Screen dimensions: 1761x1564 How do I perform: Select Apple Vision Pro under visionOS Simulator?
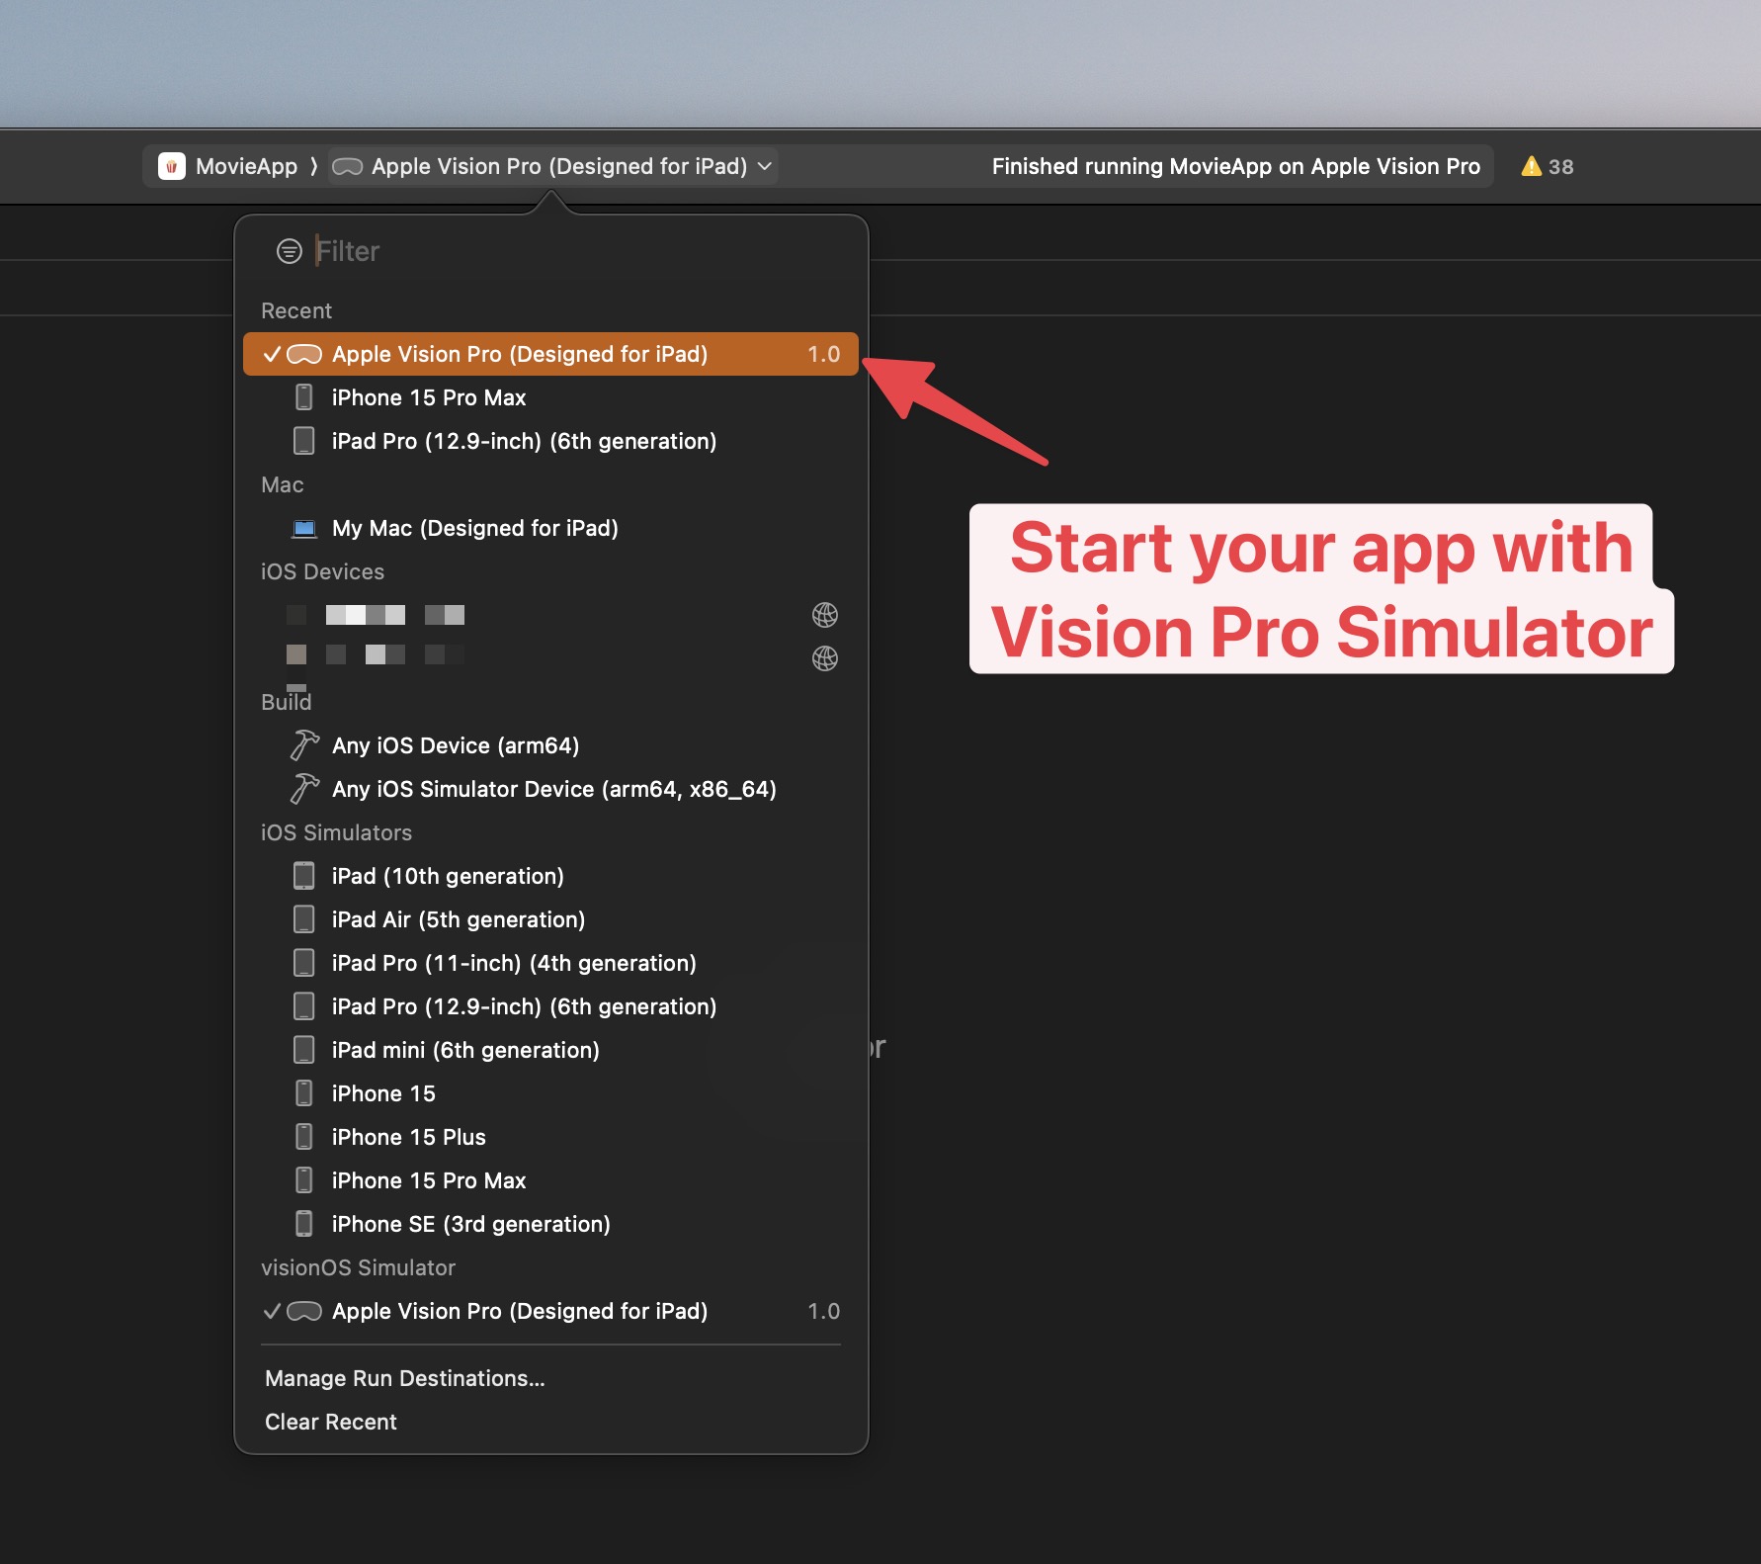pos(550,1311)
